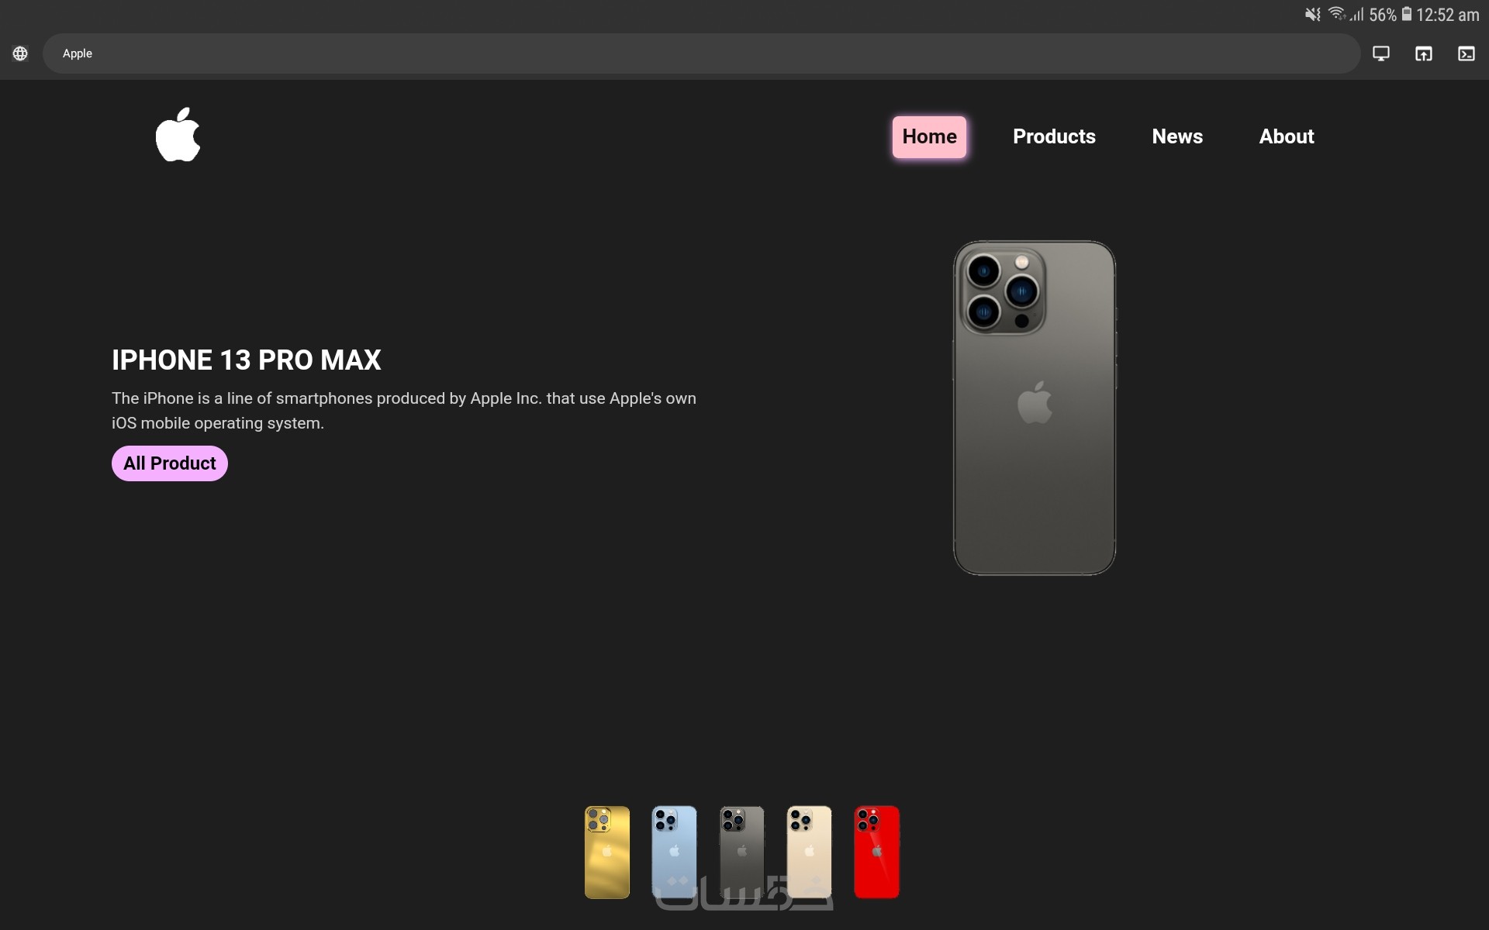Click the All Product button

click(170, 463)
